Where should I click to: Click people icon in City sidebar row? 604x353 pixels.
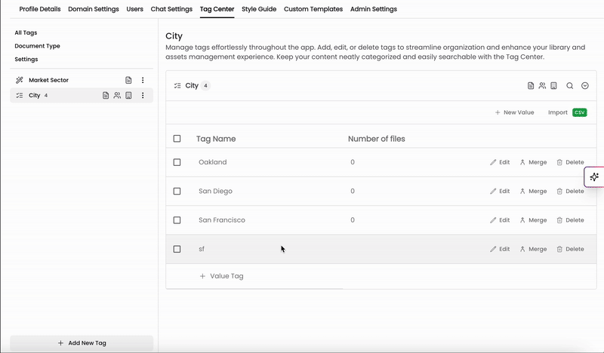pyautogui.click(x=117, y=96)
